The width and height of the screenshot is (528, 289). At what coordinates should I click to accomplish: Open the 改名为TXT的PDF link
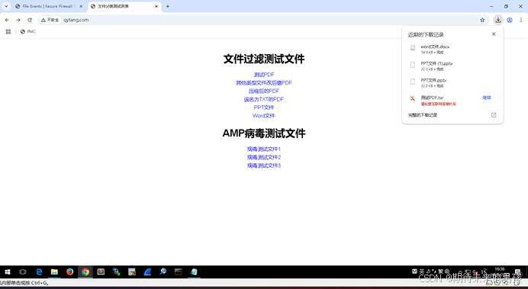(264, 99)
